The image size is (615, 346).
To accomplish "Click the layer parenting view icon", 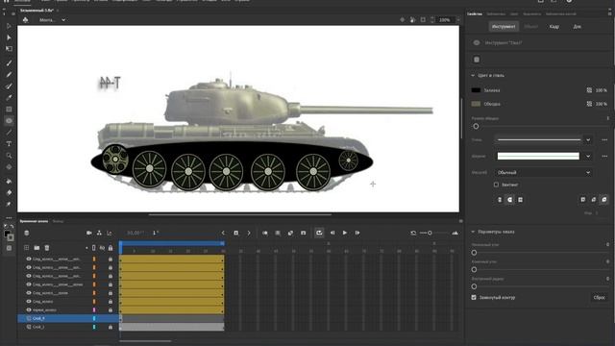I will point(99,233).
